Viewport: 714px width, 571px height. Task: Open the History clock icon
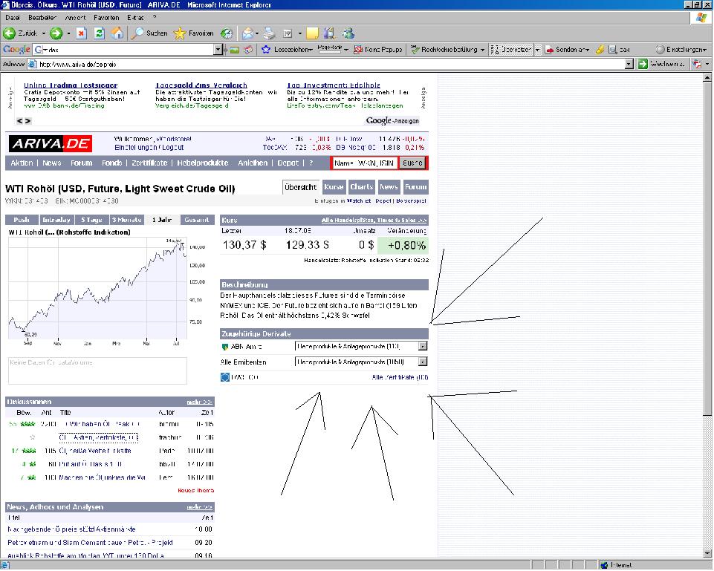227,33
